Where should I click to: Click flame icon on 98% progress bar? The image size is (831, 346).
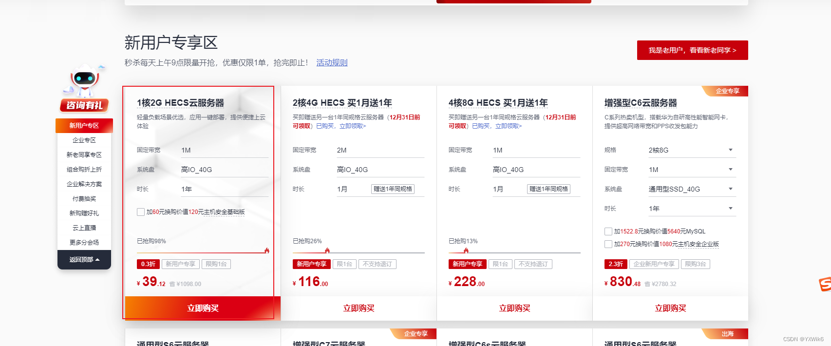coord(267,250)
